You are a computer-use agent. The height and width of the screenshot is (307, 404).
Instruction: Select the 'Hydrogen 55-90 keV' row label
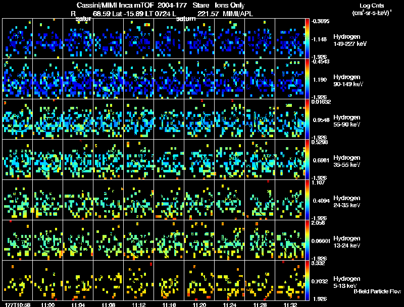pyautogui.click(x=347, y=121)
